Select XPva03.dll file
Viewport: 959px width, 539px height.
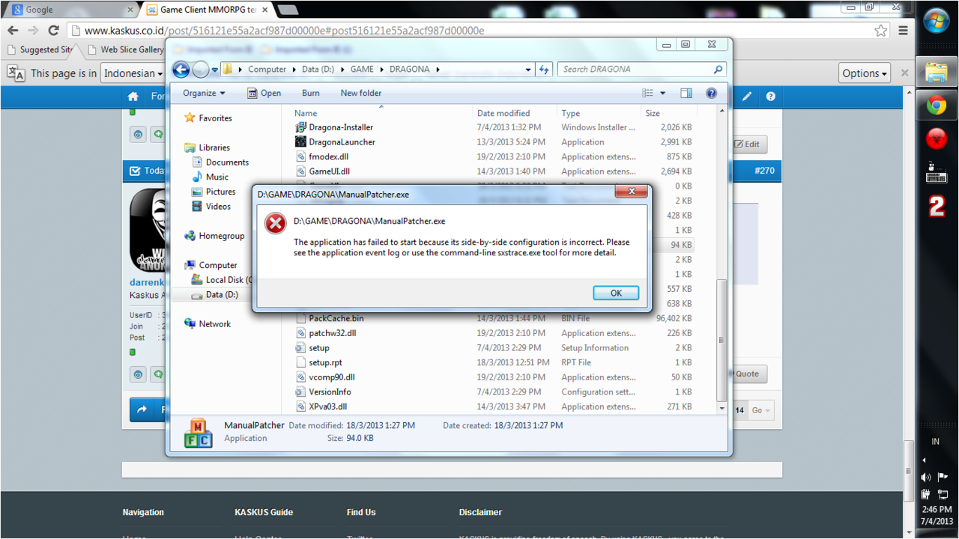pos(327,406)
